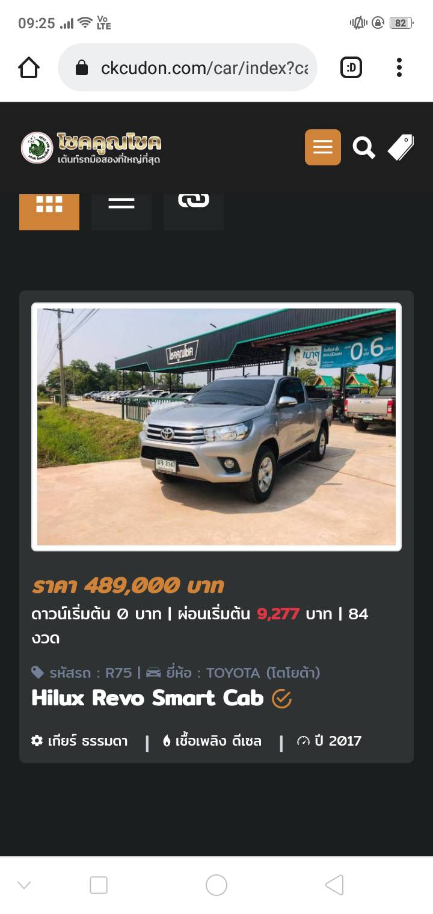Collapse navigation bar with down chevron
Viewport: 433px width, 914px height.
point(24,885)
